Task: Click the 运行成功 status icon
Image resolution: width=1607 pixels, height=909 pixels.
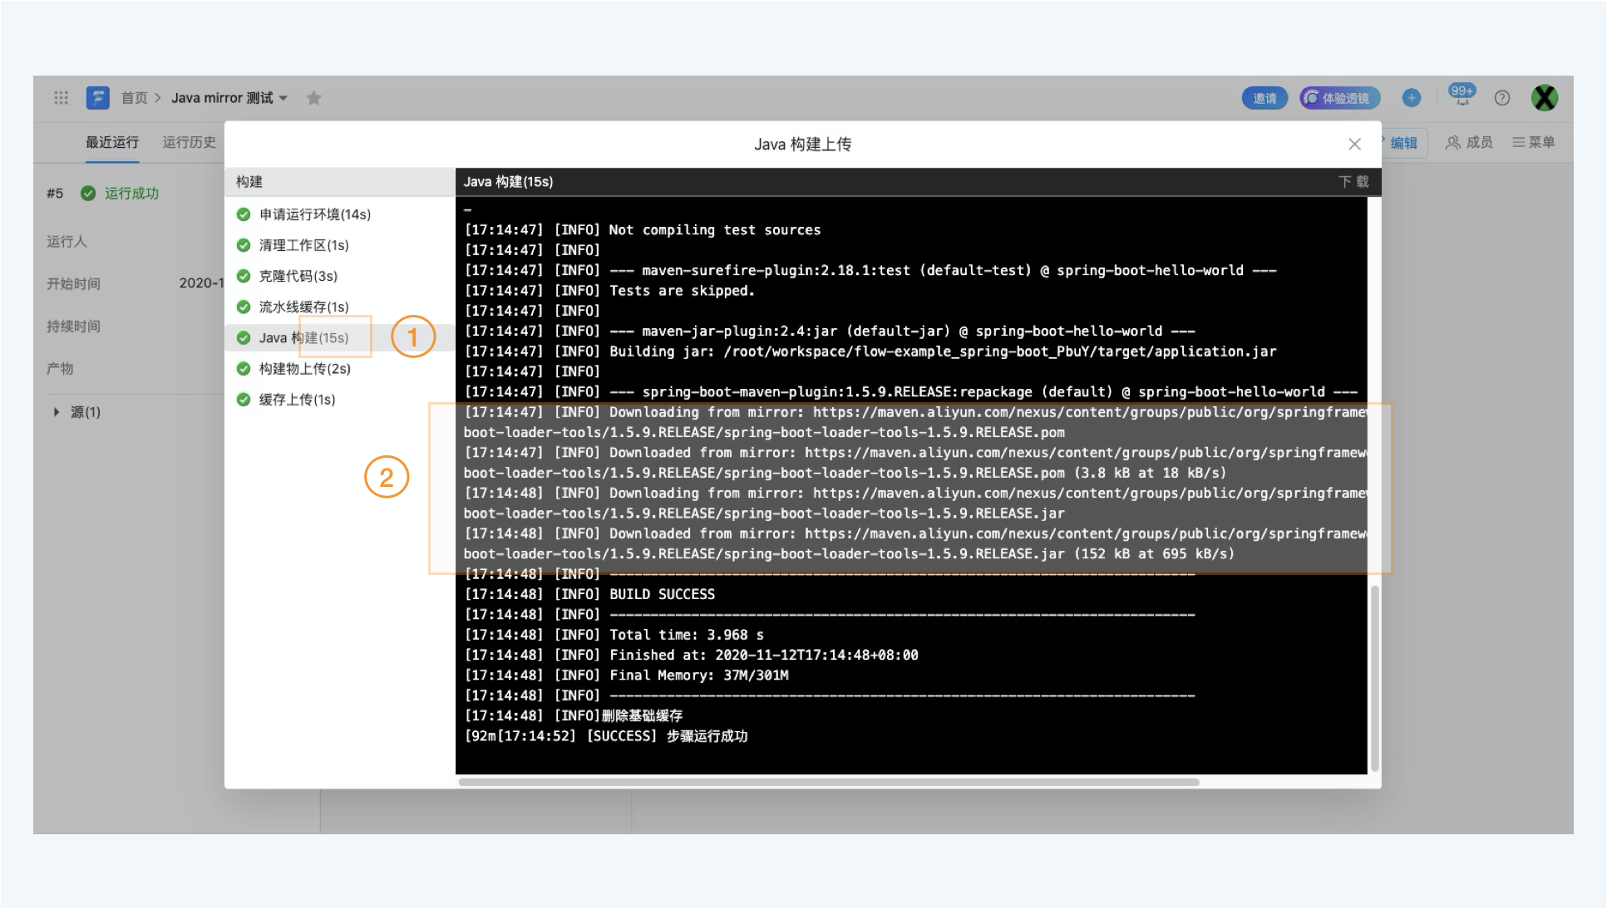Action: [88, 193]
